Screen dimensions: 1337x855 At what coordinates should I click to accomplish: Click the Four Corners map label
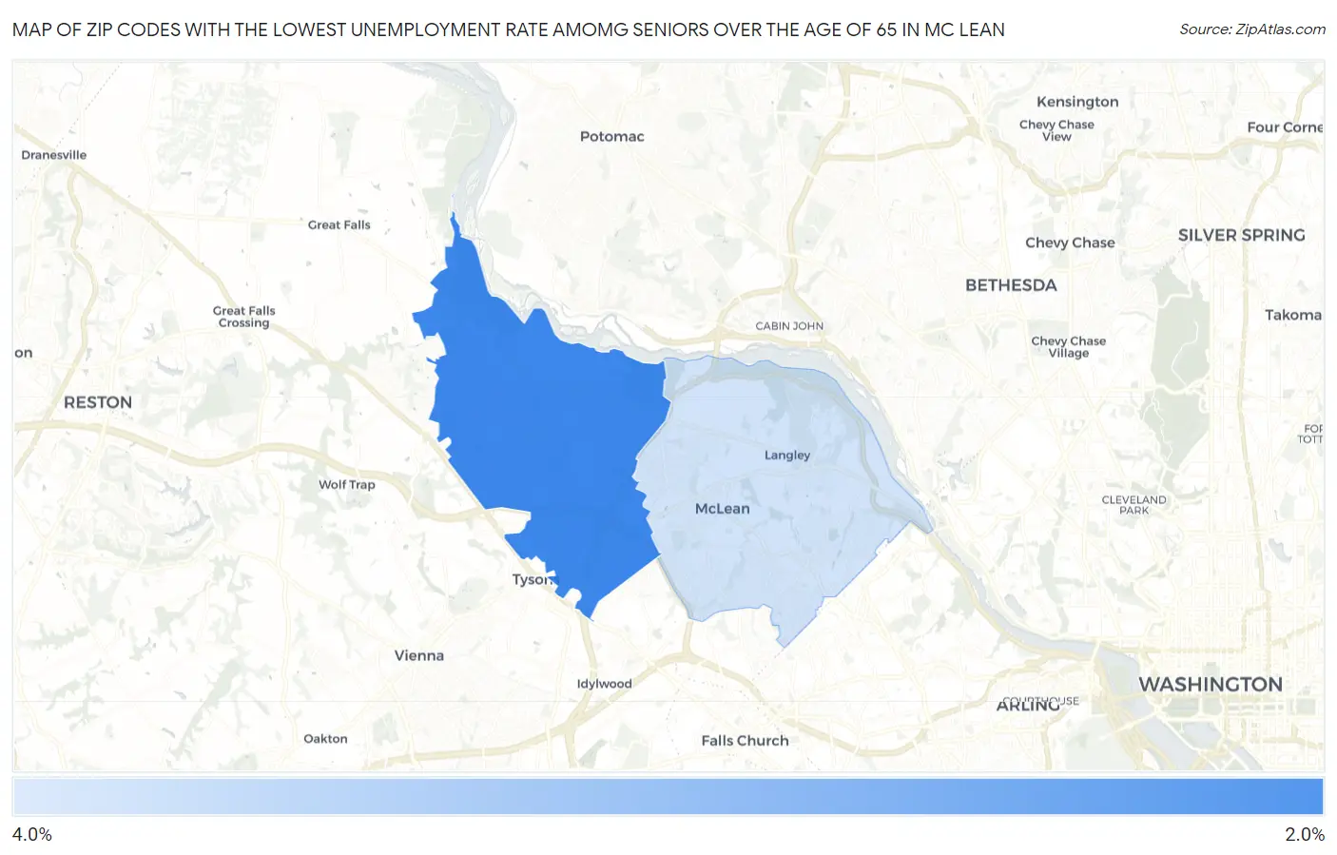coord(1285,126)
